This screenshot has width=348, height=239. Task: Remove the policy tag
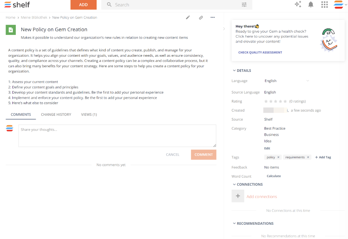click(278, 157)
